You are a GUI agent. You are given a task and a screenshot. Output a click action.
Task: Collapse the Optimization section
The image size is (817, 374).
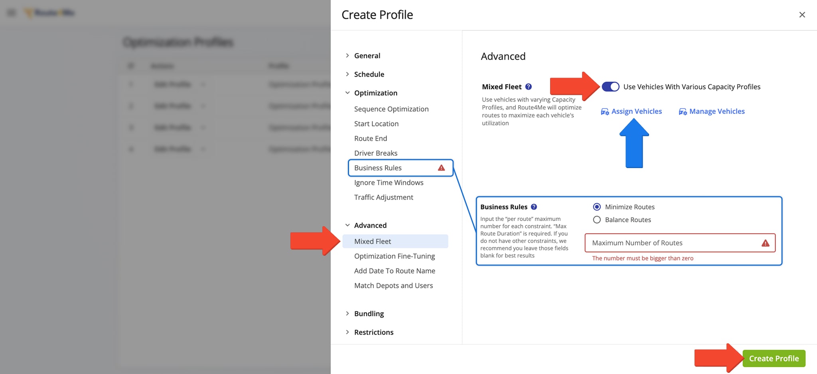point(347,93)
